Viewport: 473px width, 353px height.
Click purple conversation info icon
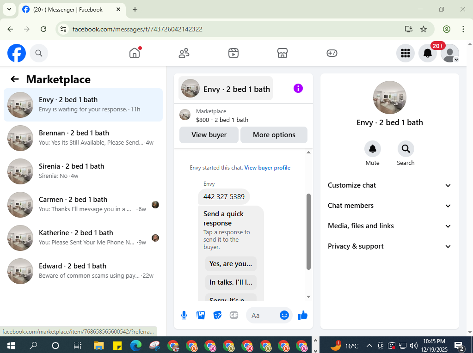[298, 88]
